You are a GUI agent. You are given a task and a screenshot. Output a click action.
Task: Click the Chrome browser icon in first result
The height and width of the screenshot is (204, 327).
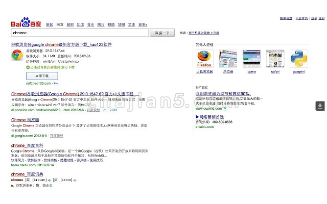tap(17, 55)
